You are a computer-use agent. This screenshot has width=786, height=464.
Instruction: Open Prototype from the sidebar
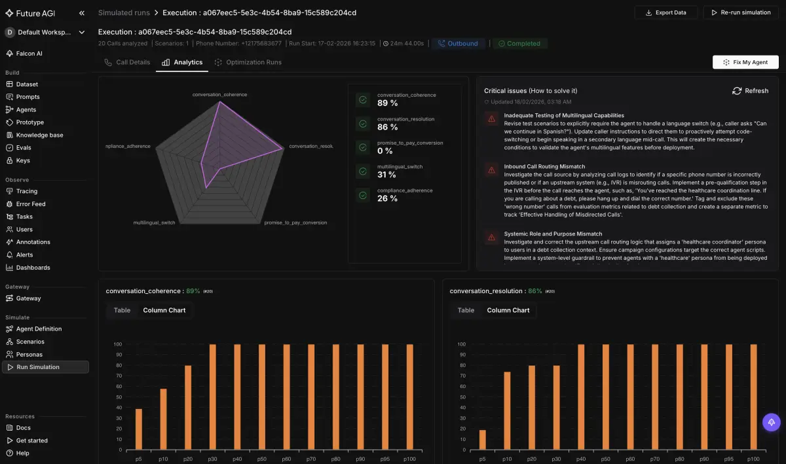point(30,122)
